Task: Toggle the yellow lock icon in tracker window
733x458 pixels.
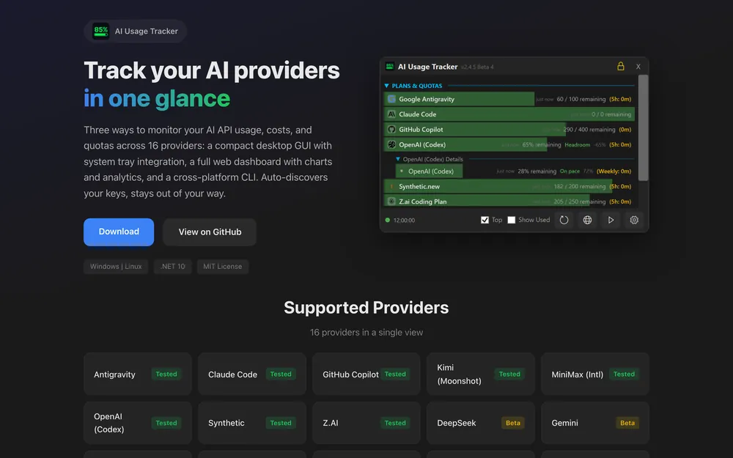Action: point(620,67)
